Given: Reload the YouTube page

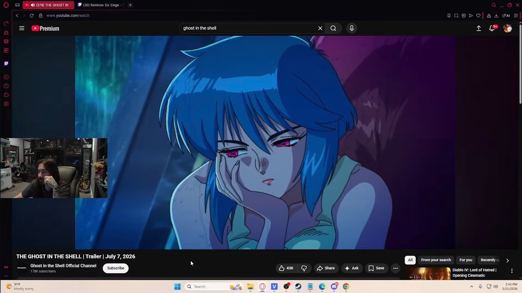Looking at the screenshot, I should (31, 15).
